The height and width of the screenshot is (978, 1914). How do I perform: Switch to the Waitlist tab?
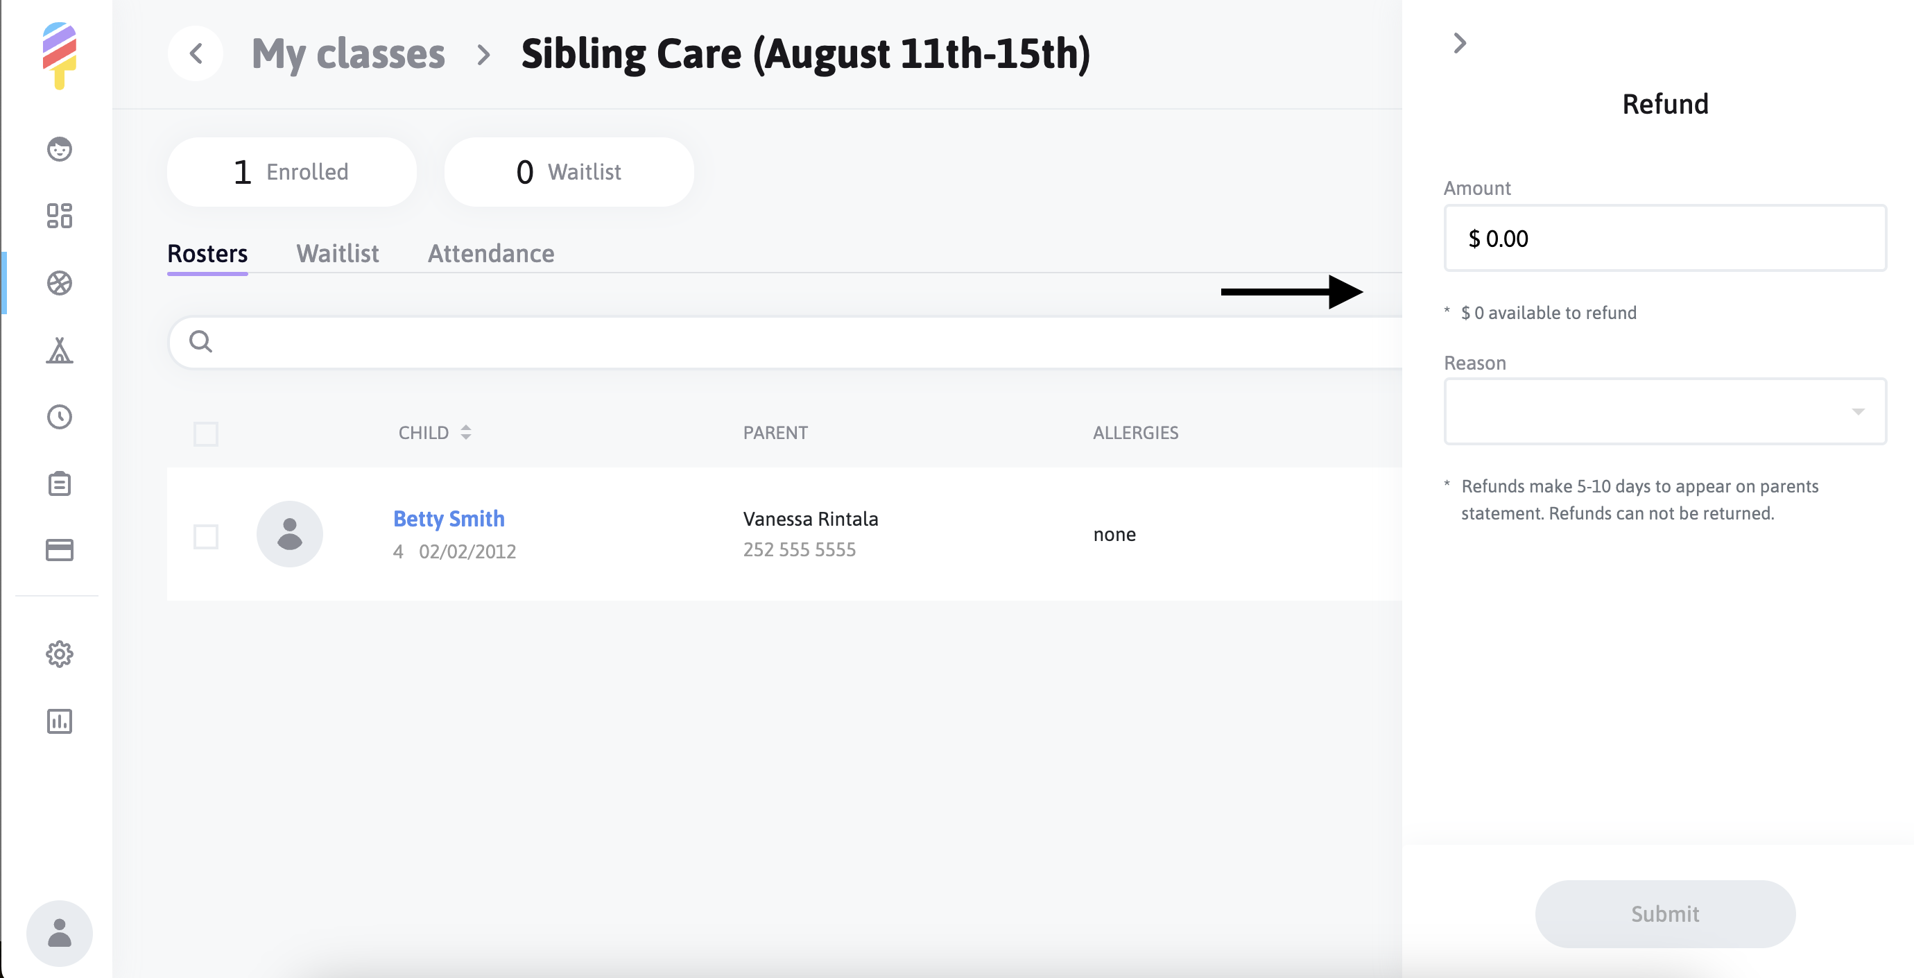coord(337,253)
